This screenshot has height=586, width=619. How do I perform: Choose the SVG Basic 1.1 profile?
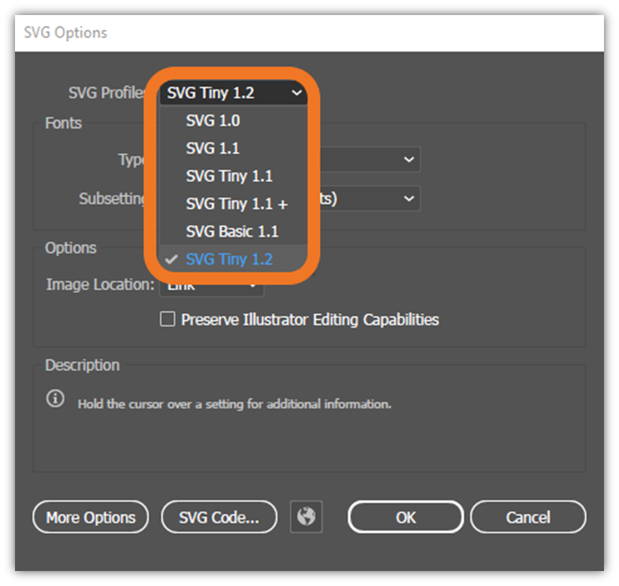[x=234, y=231]
